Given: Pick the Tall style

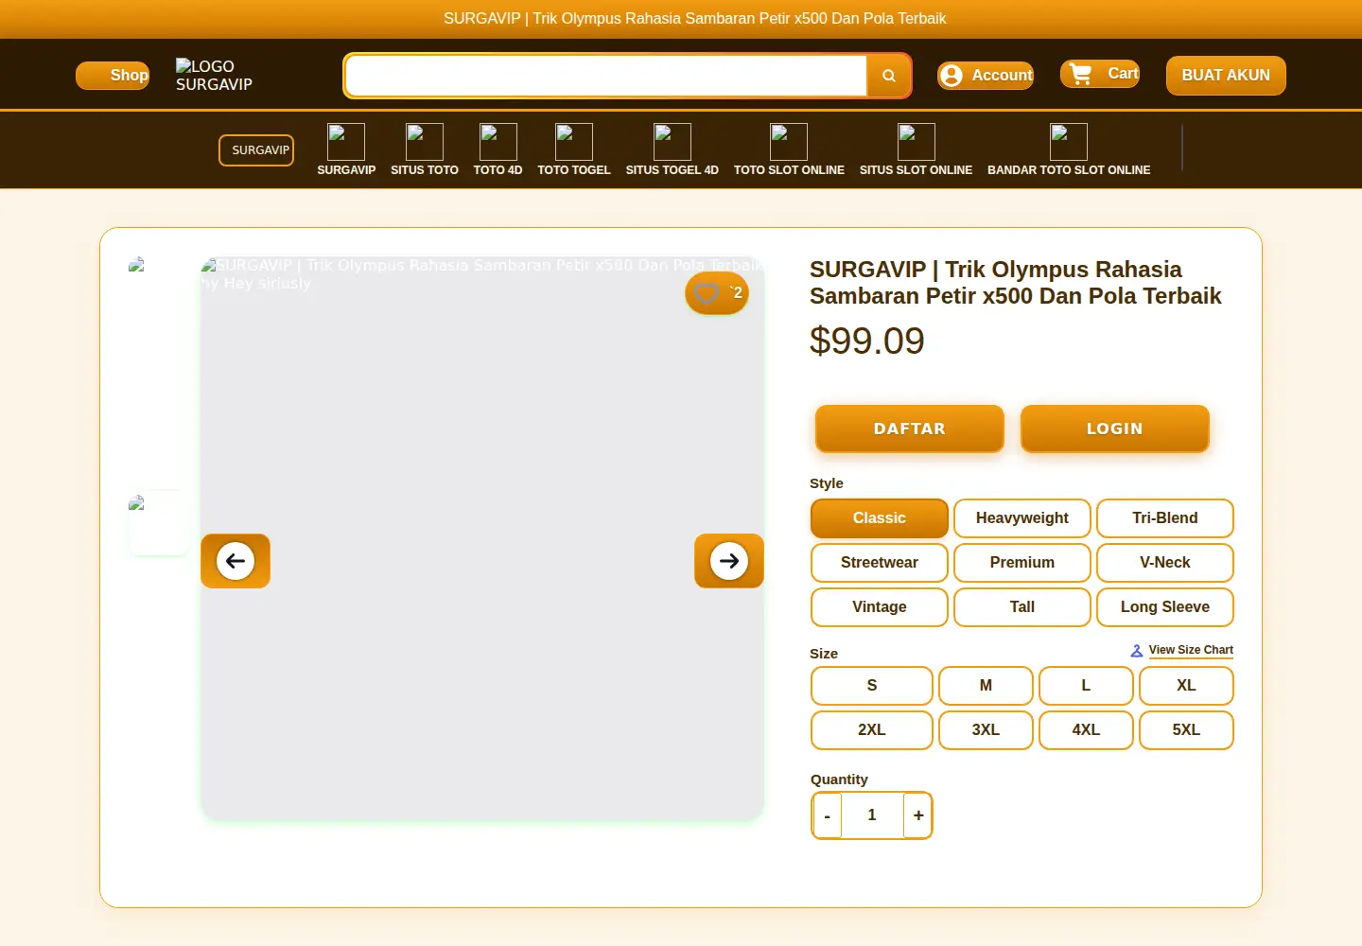Looking at the screenshot, I should (x=1022, y=607).
